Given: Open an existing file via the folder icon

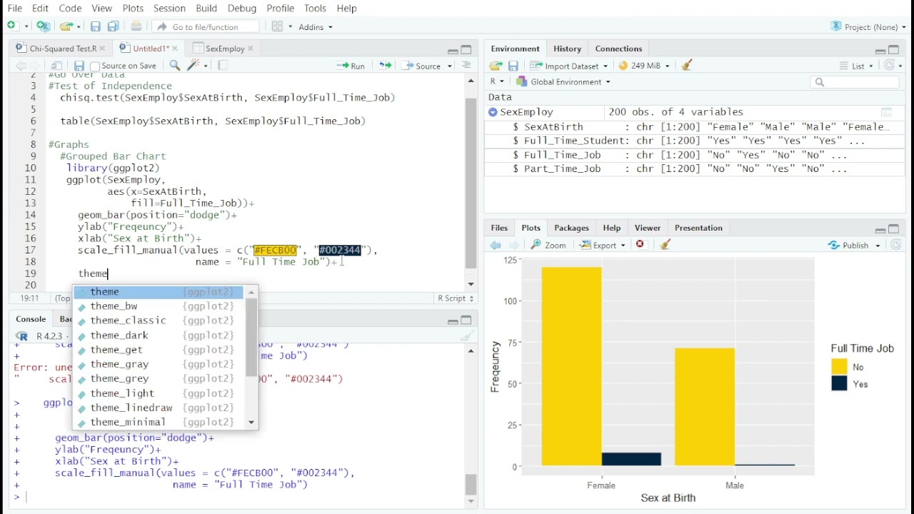Looking at the screenshot, I should pos(66,26).
